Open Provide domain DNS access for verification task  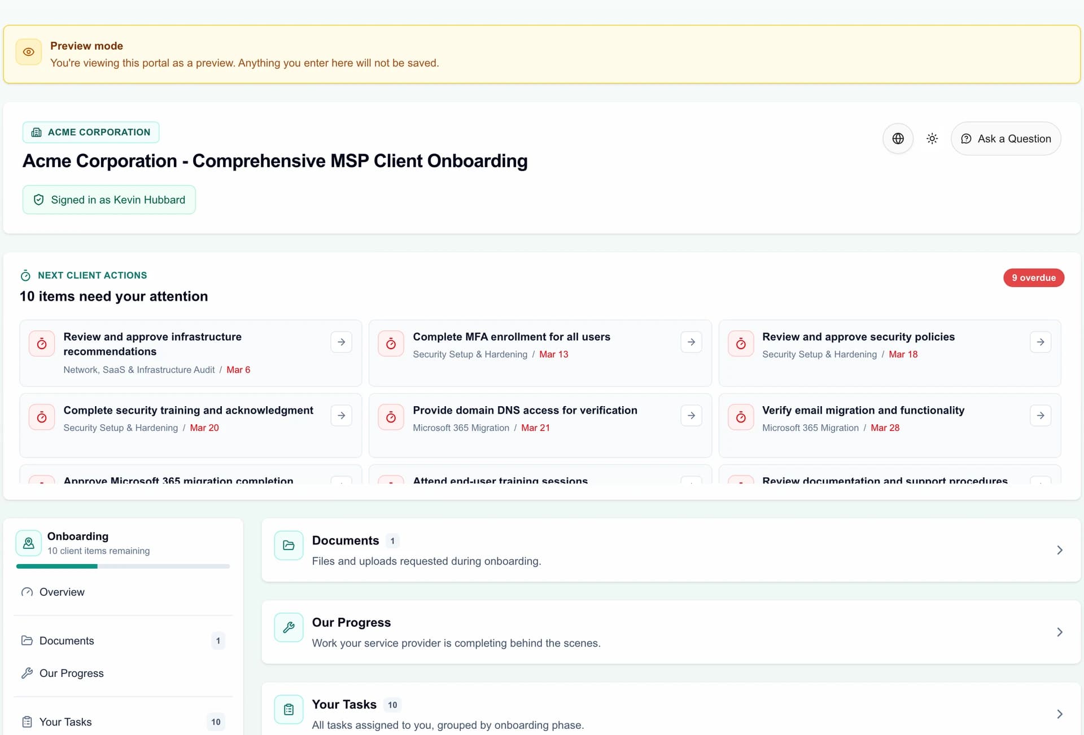pyautogui.click(x=540, y=425)
